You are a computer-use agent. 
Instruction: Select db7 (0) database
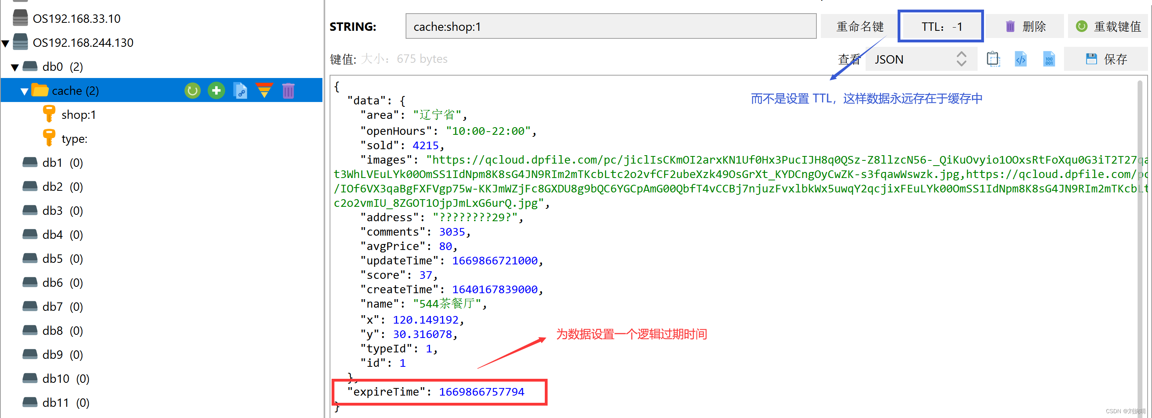tap(63, 306)
